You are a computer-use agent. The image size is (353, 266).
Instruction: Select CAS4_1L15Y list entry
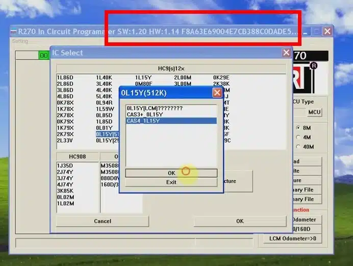[x=144, y=121]
